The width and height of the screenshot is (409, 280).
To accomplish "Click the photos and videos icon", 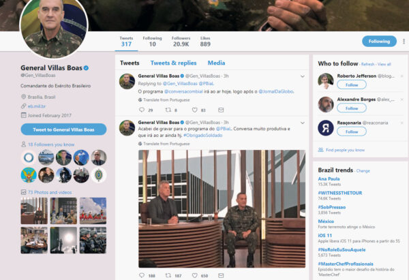I will pyautogui.click(x=23, y=192).
